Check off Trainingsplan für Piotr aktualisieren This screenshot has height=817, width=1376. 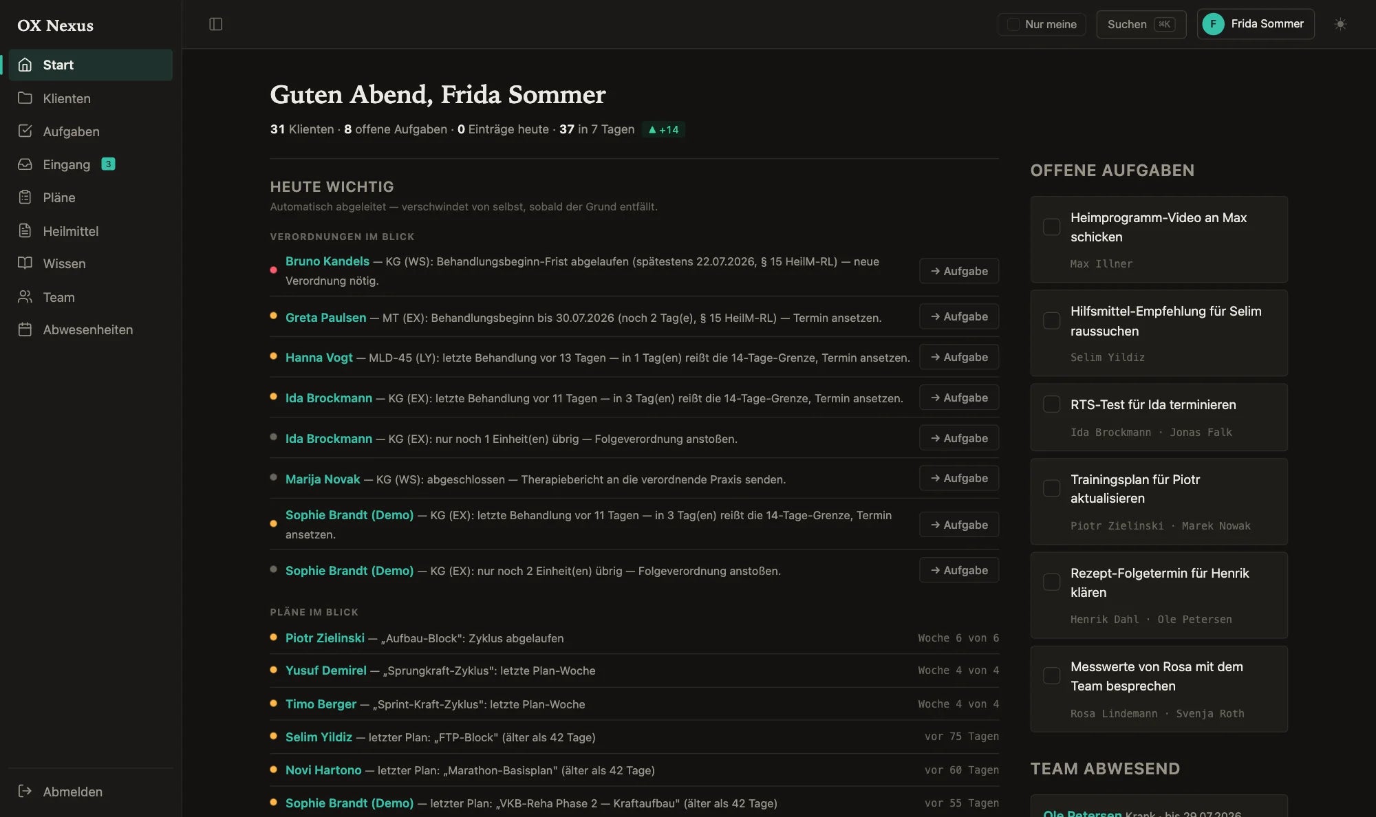pos(1051,488)
